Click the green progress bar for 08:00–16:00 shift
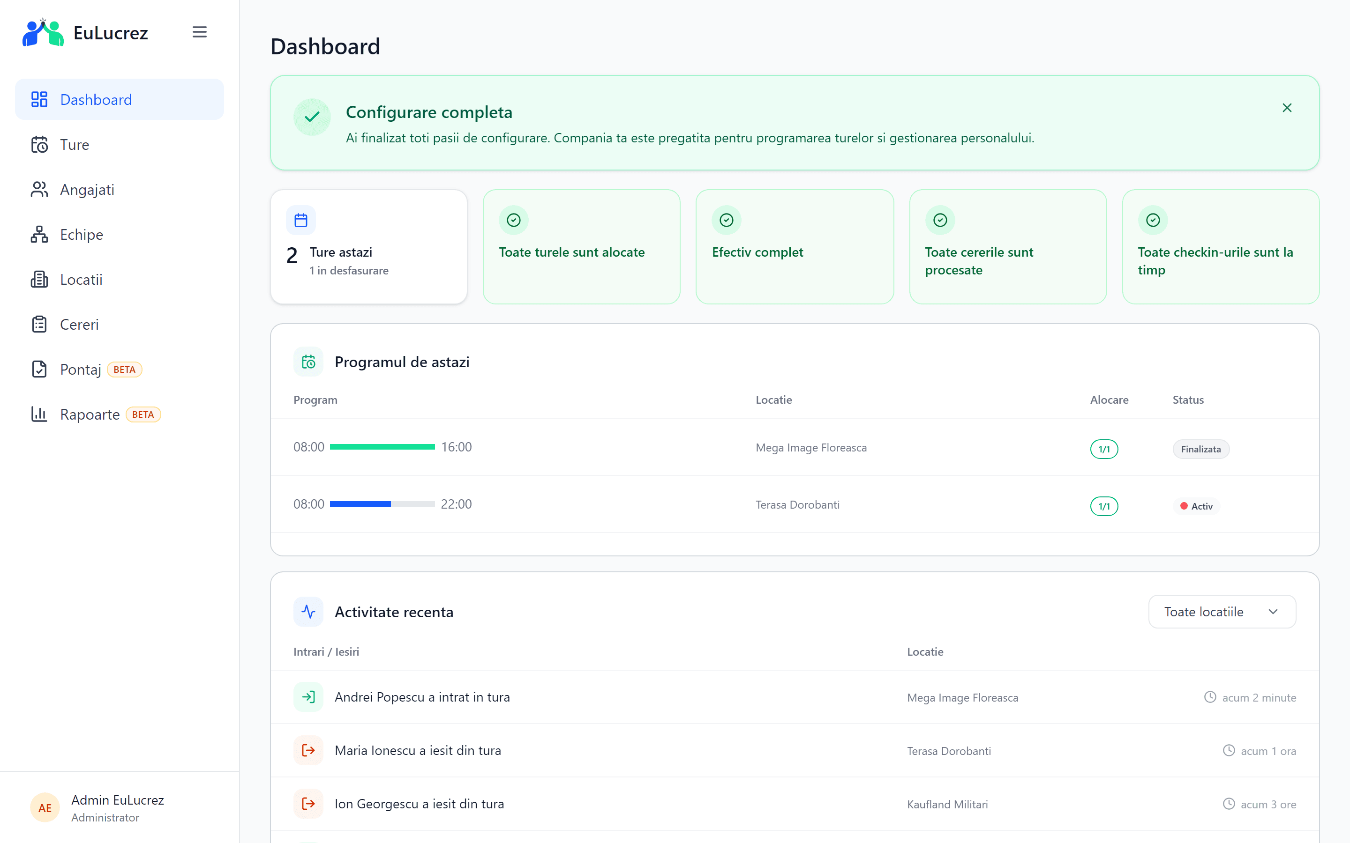Screen dimensions: 1350x843 click(382, 447)
